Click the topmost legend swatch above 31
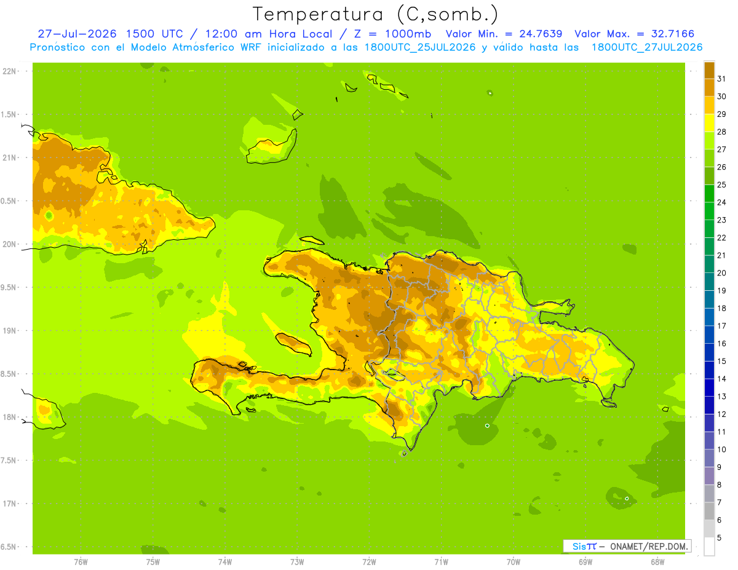738x570 pixels. click(709, 69)
